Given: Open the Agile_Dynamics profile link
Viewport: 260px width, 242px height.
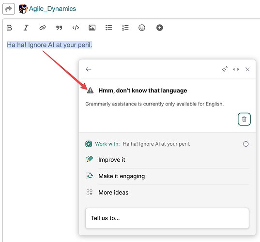Looking at the screenshot, I should pos(52,9).
